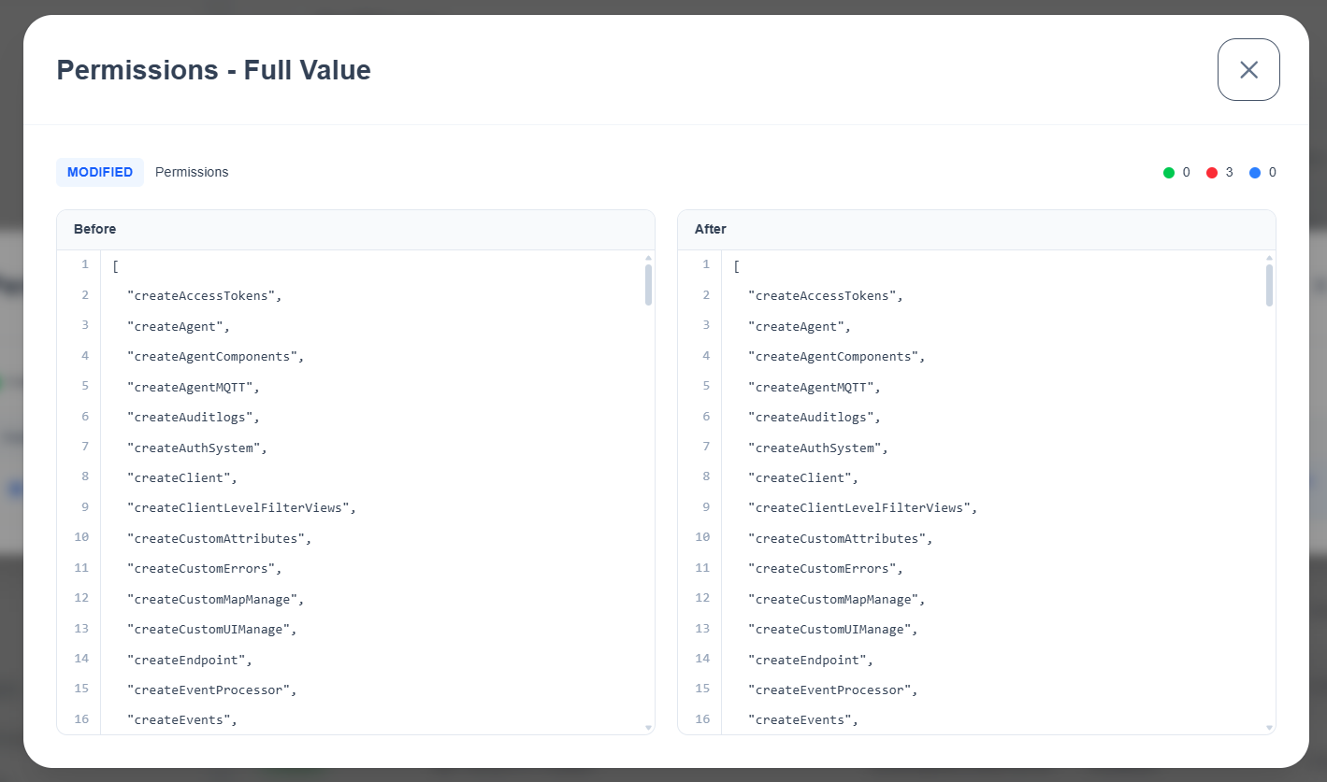Click the After panel header
The width and height of the screenshot is (1327, 782).
pos(976,230)
